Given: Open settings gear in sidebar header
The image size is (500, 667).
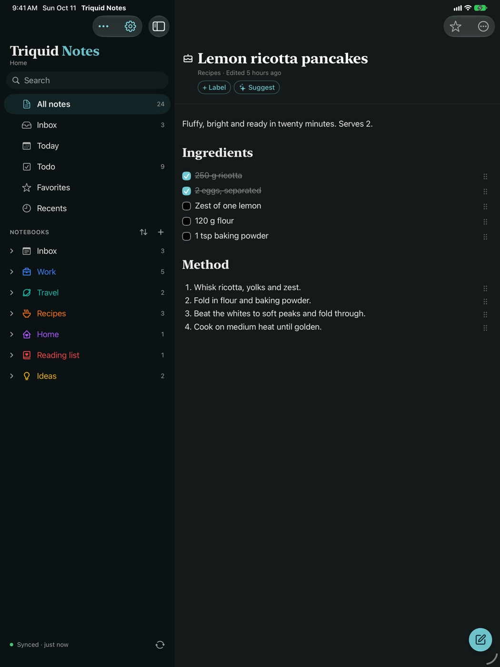Looking at the screenshot, I should [x=130, y=26].
